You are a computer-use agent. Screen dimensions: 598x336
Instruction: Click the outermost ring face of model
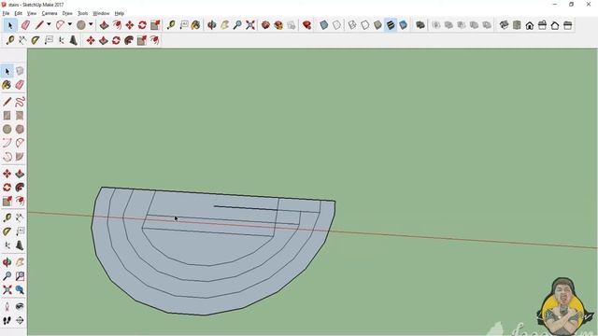(204, 306)
